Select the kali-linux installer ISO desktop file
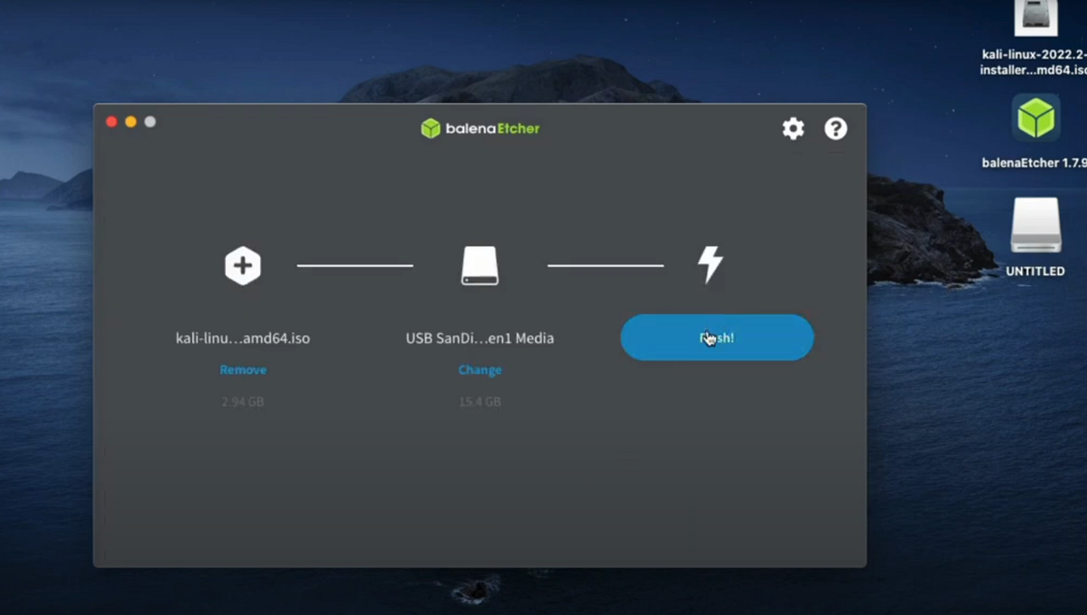This screenshot has height=615, width=1087. (1036, 38)
